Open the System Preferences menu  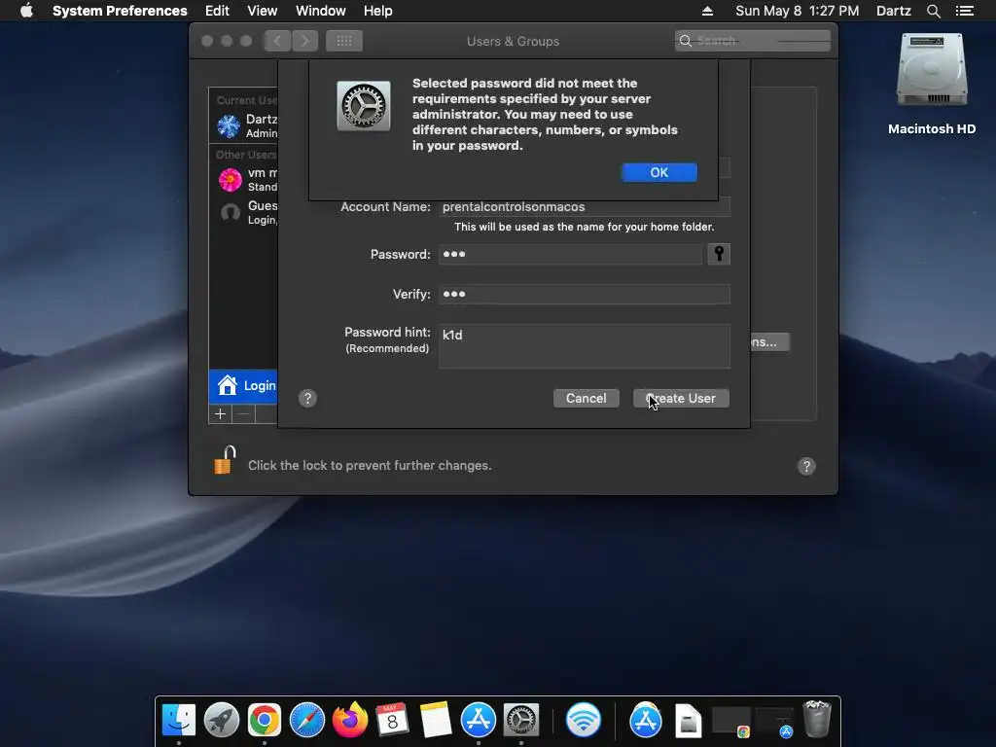[x=120, y=11]
